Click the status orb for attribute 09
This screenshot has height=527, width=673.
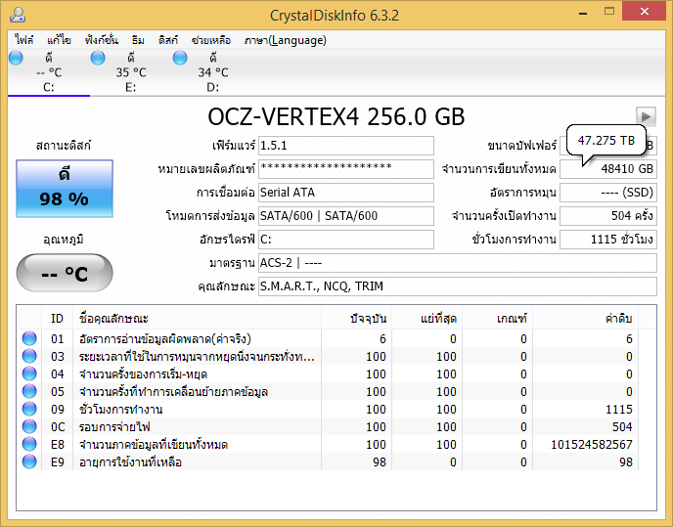(x=29, y=409)
